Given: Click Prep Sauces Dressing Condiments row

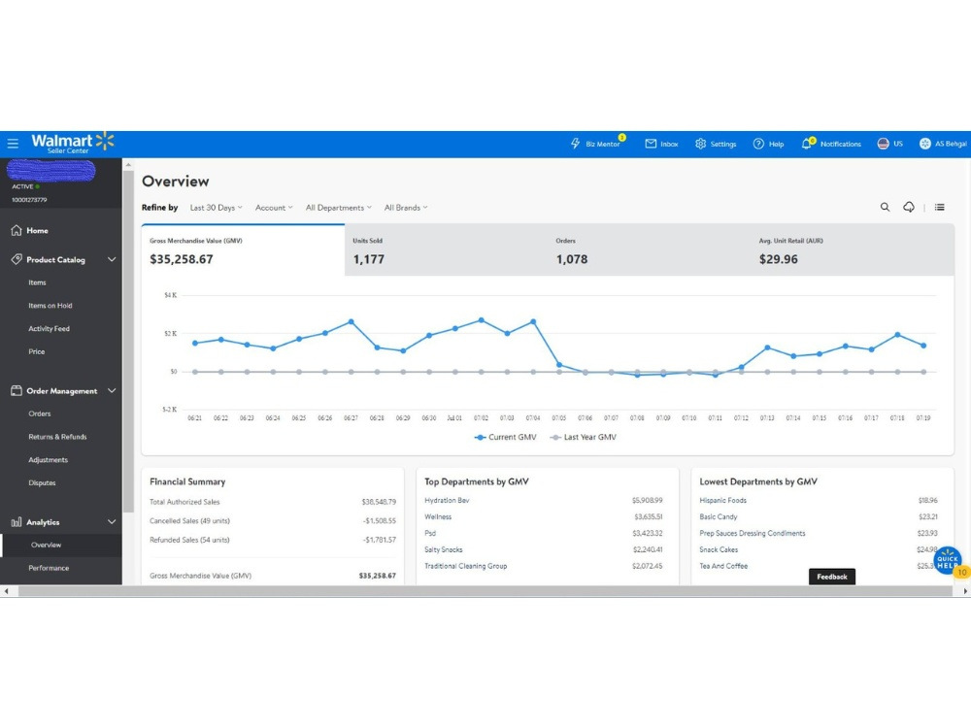Looking at the screenshot, I should (x=818, y=533).
